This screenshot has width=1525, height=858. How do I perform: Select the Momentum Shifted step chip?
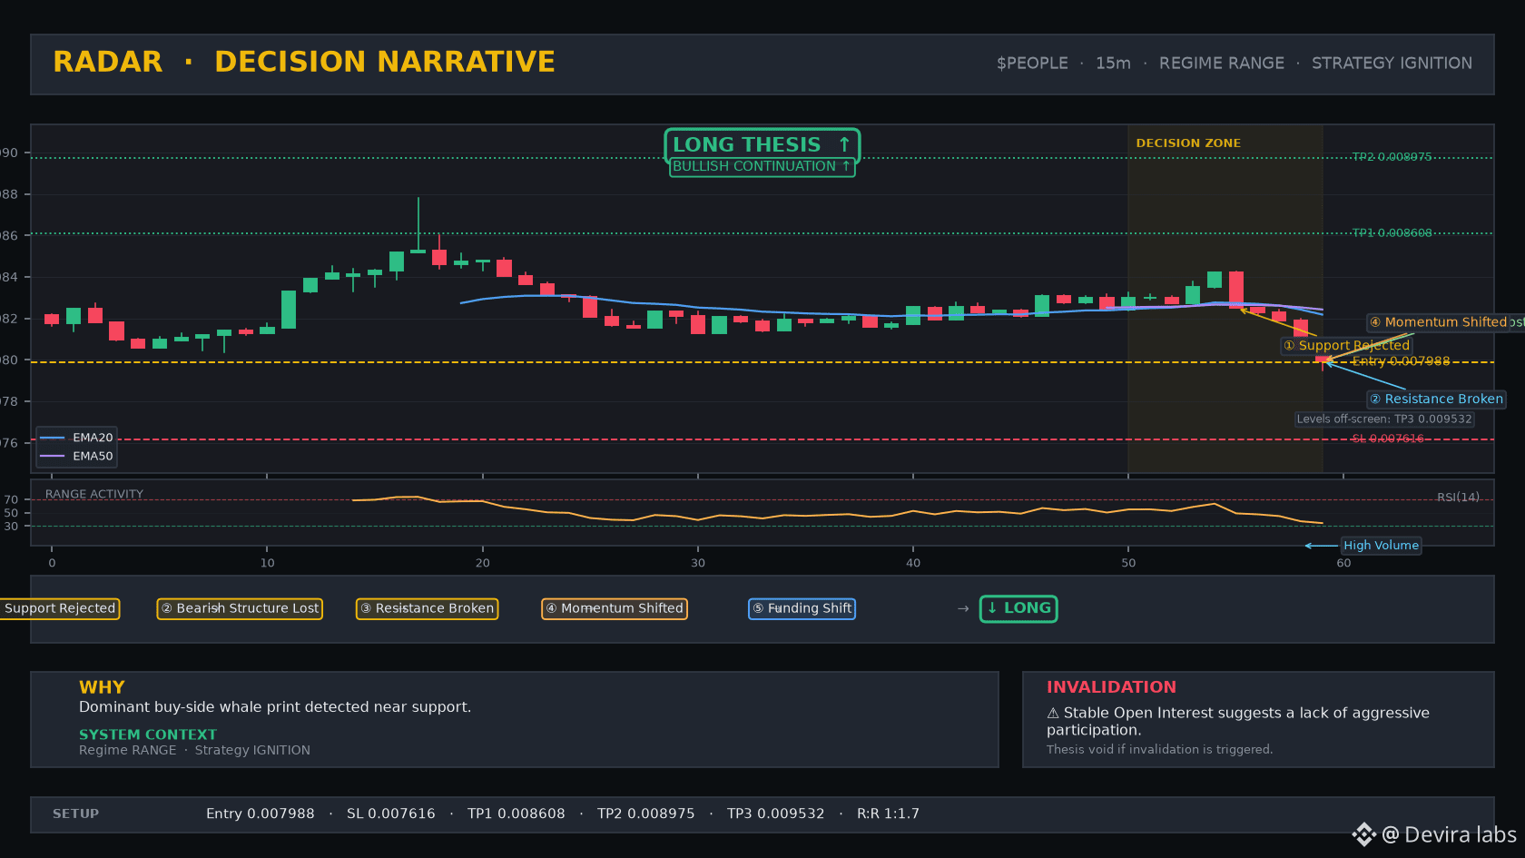click(x=615, y=608)
